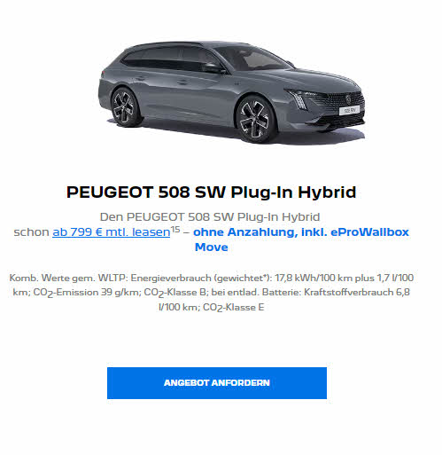Click the car's LED headlight
The width and height of the screenshot is (442, 455).
(299, 98)
